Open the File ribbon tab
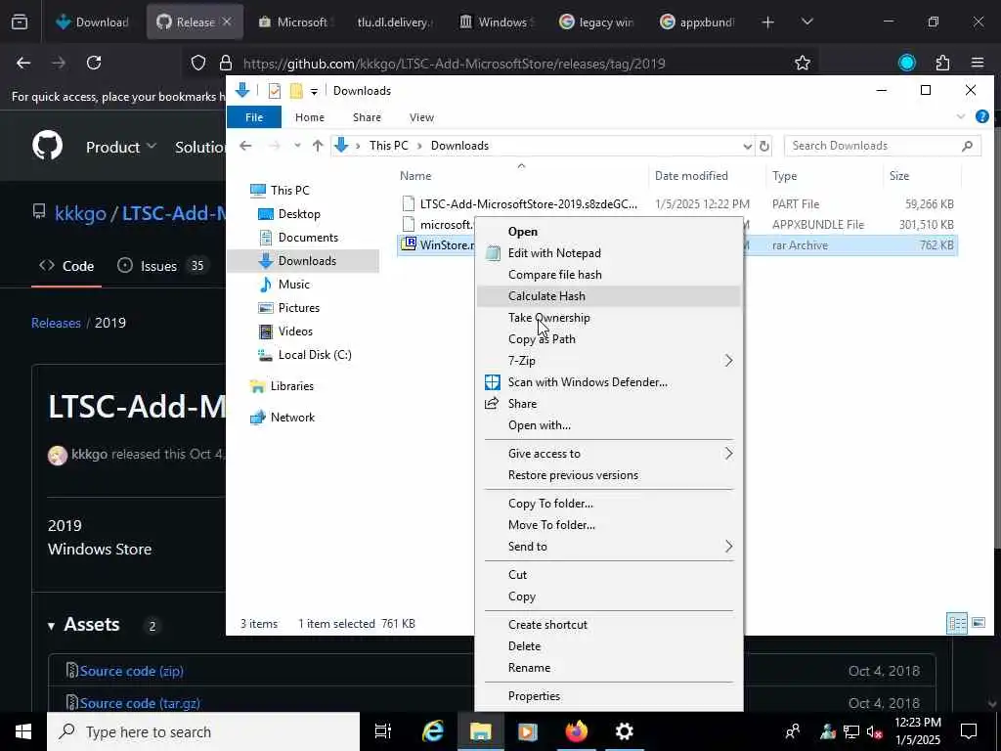 click(254, 117)
